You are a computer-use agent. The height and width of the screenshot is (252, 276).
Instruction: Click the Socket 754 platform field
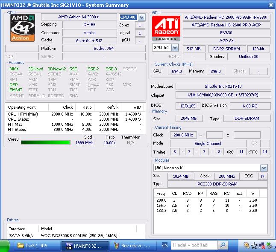[x=104, y=49]
